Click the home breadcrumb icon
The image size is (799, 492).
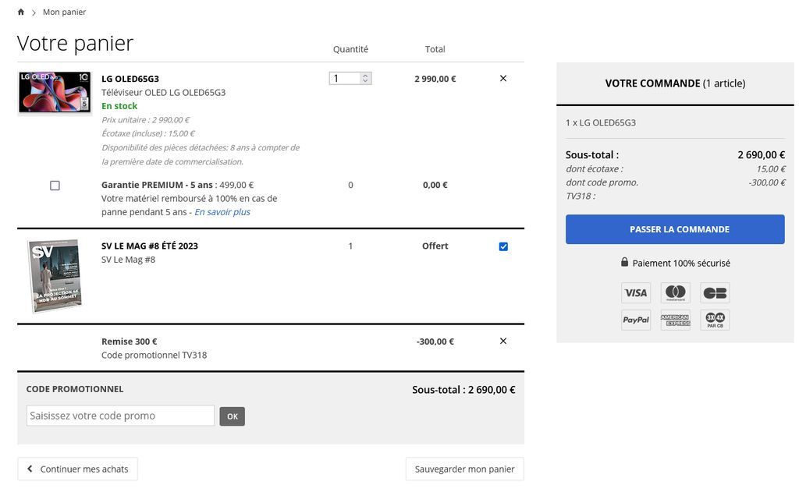21,12
